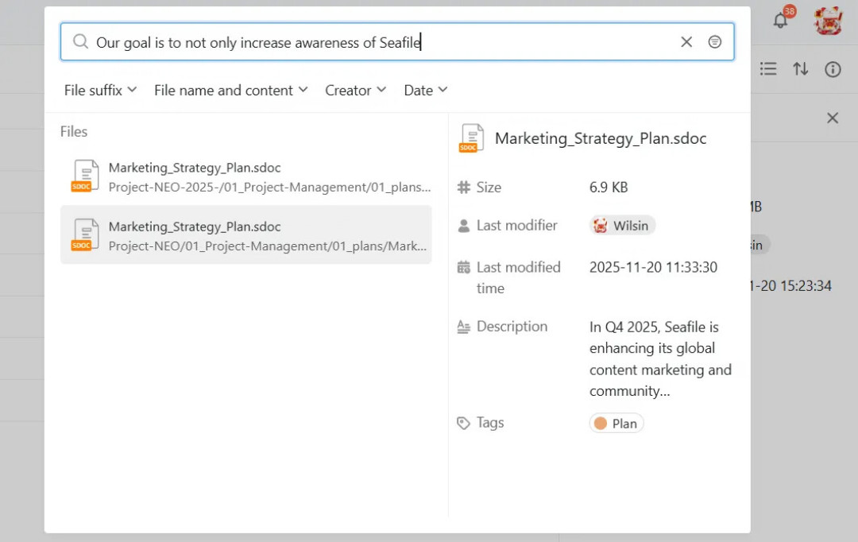Image resolution: width=858 pixels, height=542 pixels.
Task: Close the background details panel
Action: (x=833, y=118)
